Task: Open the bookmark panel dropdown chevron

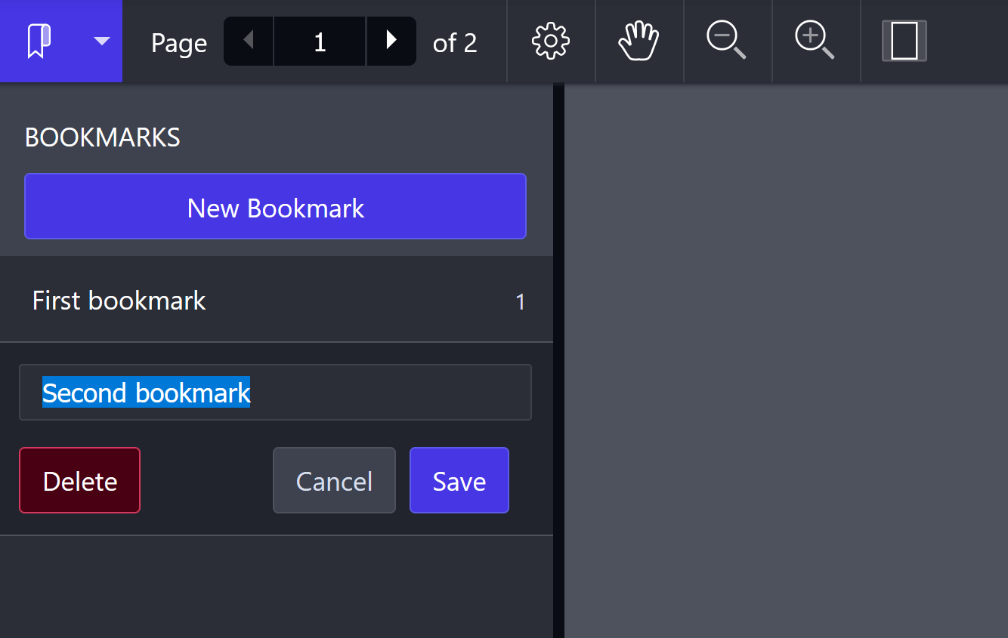Action: click(100, 42)
